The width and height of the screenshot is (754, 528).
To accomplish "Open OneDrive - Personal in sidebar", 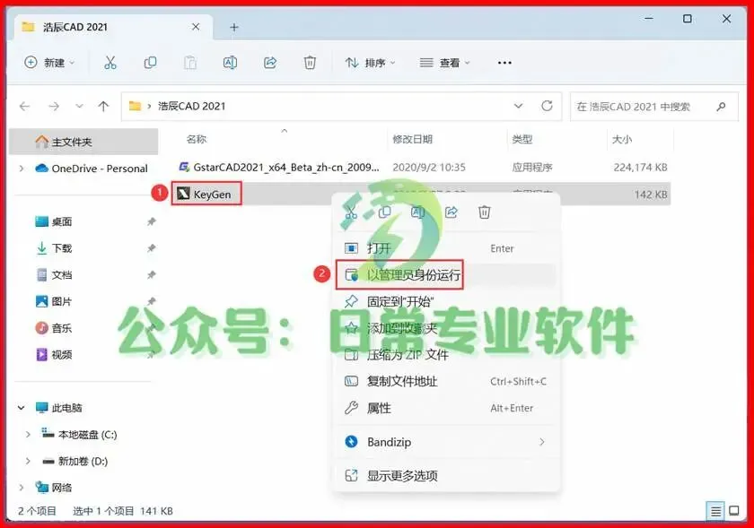I will [92, 169].
